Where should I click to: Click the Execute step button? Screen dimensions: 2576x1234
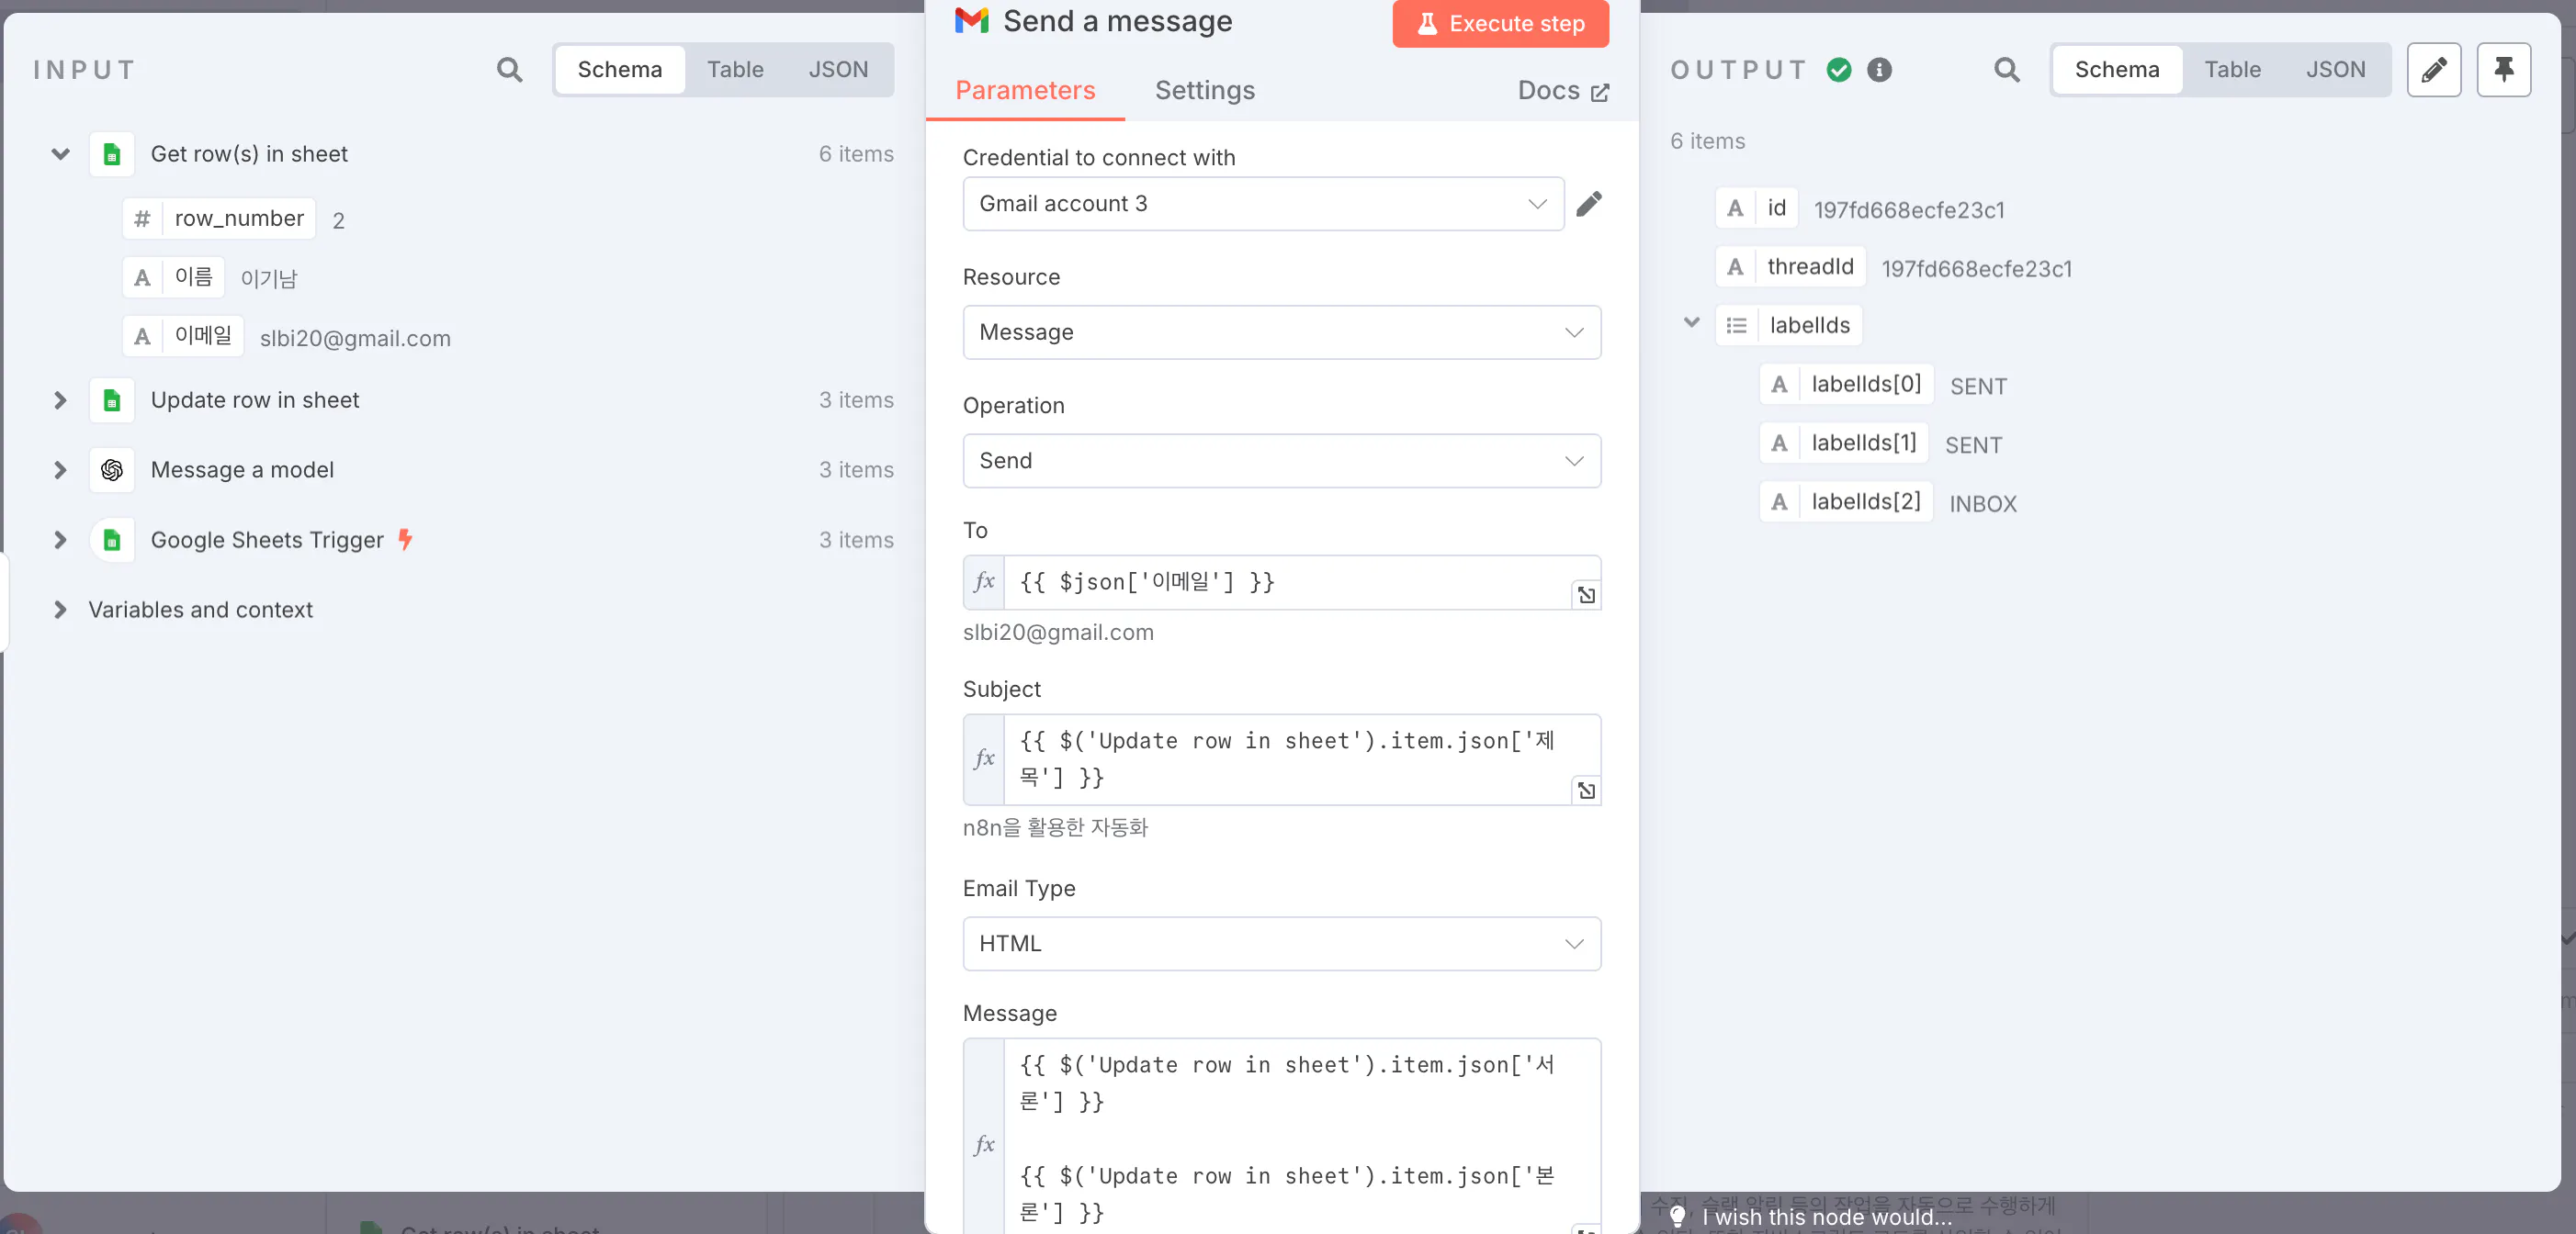[1500, 23]
